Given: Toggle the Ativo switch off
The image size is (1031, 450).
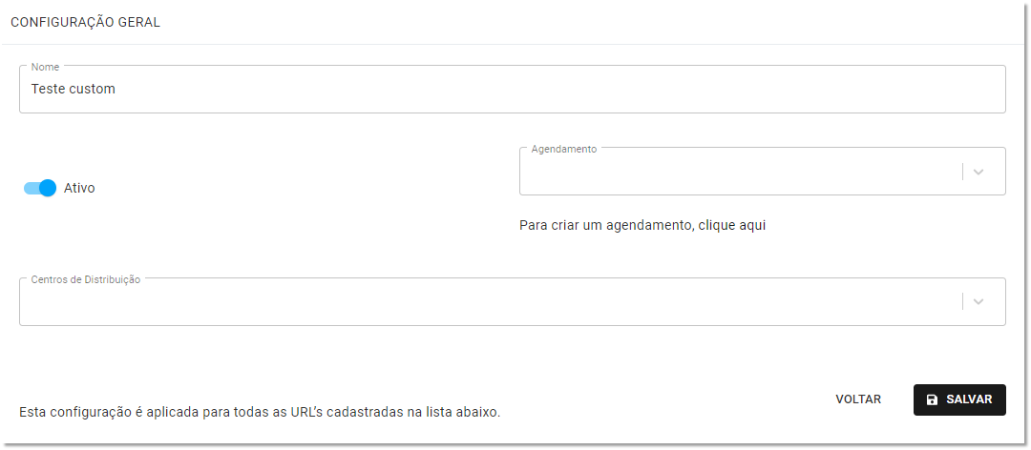Looking at the screenshot, I should (x=40, y=188).
